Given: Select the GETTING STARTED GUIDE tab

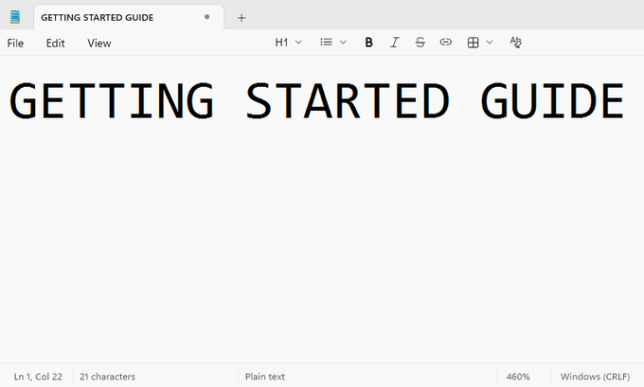Looking at the screenshot, I should pyautogui.click(x=129, y=17).
